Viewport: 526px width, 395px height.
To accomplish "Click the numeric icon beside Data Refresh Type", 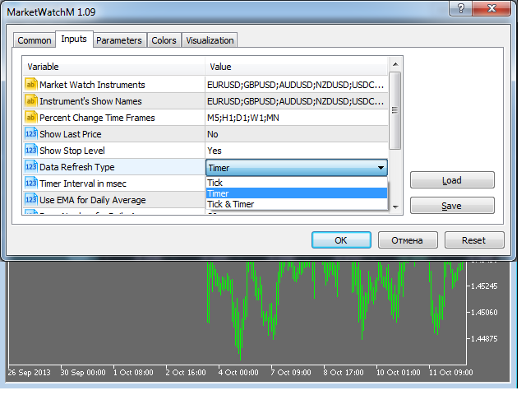I will [x=31, y=167].
